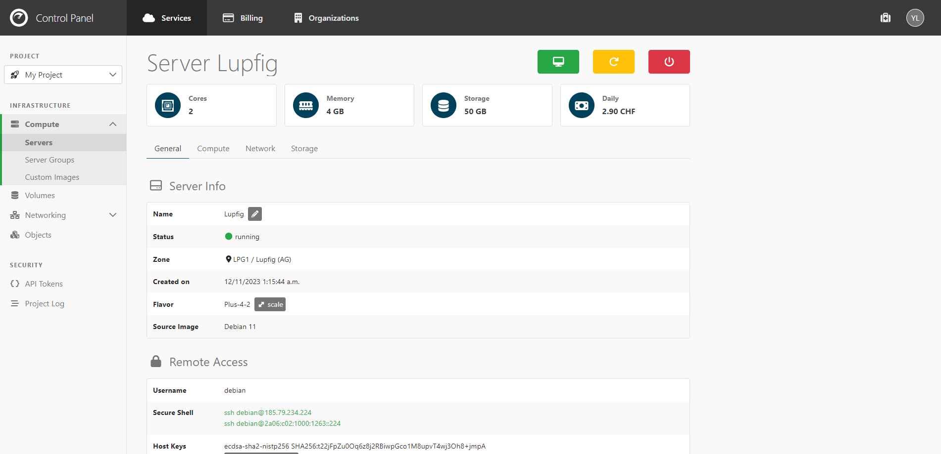Collapse the Compute sidebar section
Screen dimensions: 941x454
63,124
